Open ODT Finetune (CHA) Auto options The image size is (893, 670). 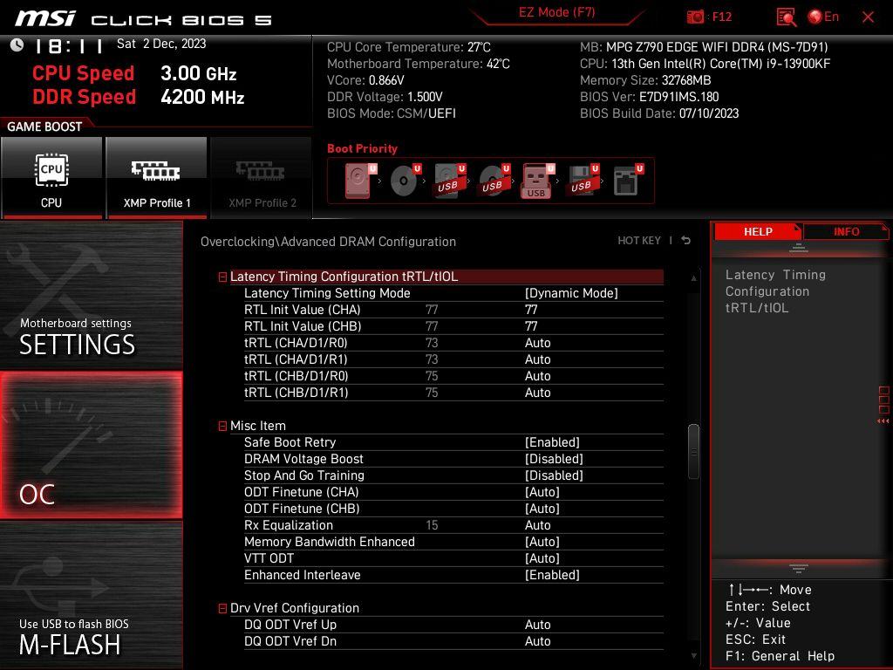(x=542, y=492)
